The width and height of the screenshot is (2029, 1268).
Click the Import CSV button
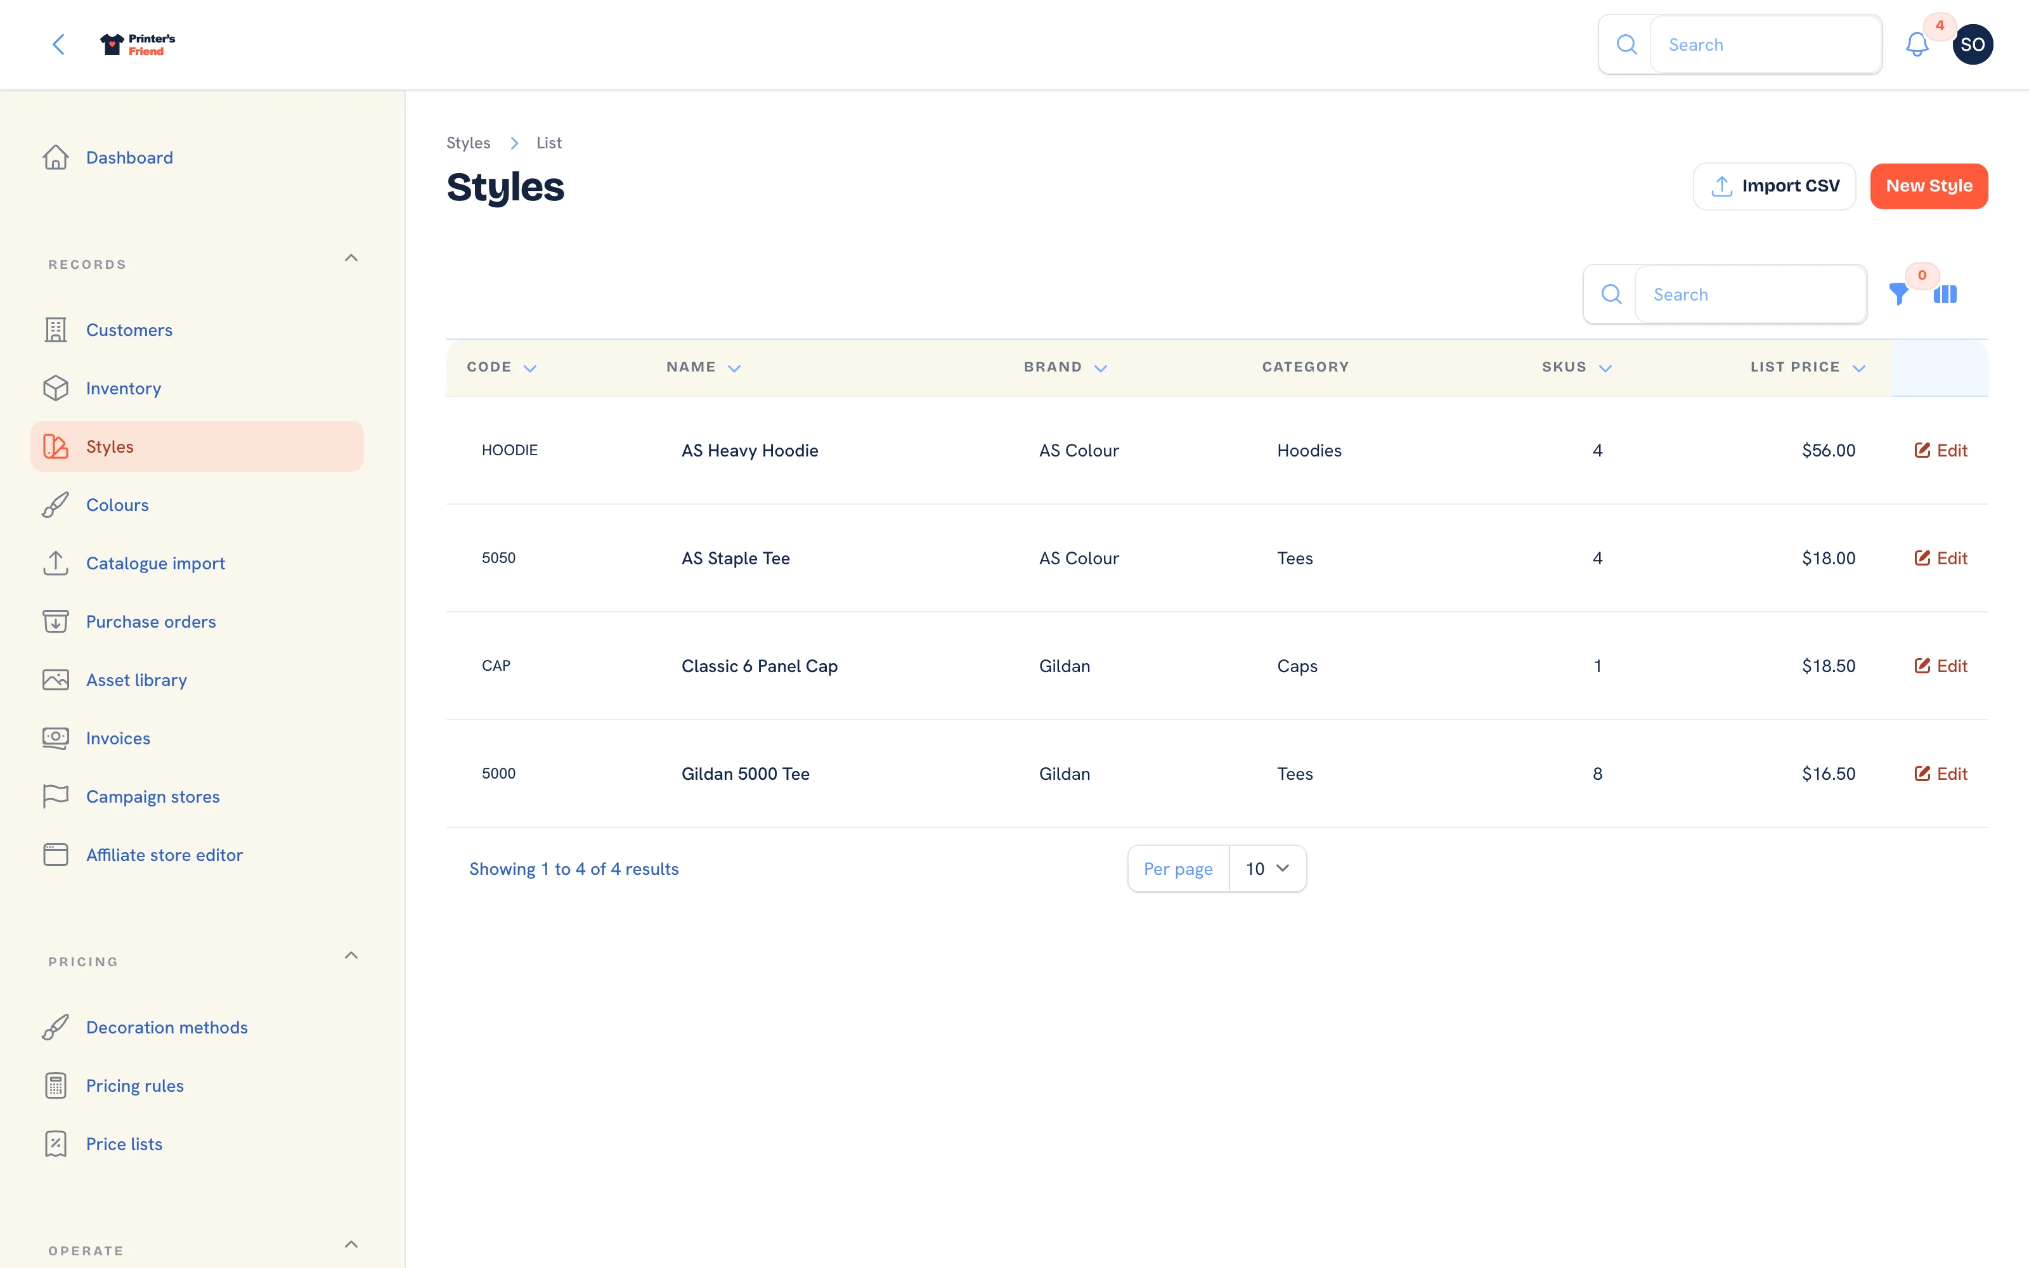click(x=1774, y=186)
